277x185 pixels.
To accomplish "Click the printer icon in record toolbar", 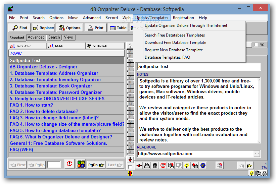I will point(147,166).
